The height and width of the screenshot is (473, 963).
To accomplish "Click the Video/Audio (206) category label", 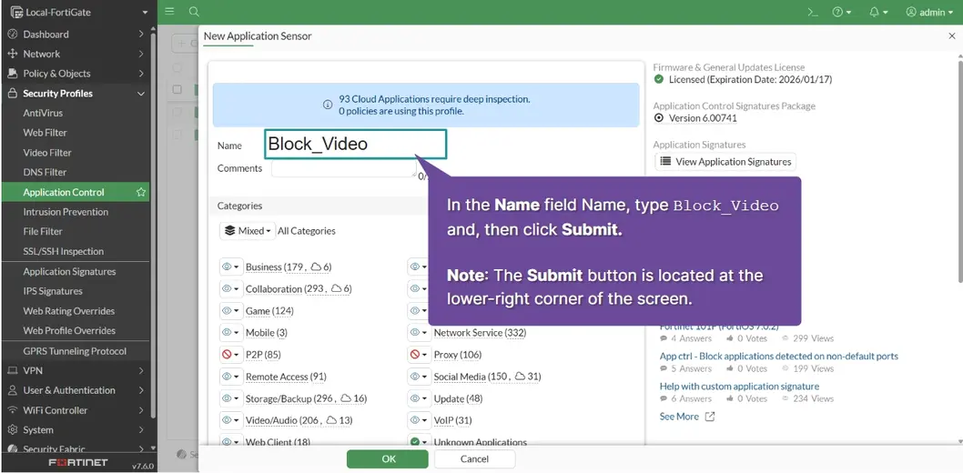I will click(x=299, y=420).
